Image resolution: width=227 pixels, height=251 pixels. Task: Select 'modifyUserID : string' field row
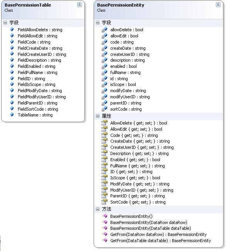point(130,97)
